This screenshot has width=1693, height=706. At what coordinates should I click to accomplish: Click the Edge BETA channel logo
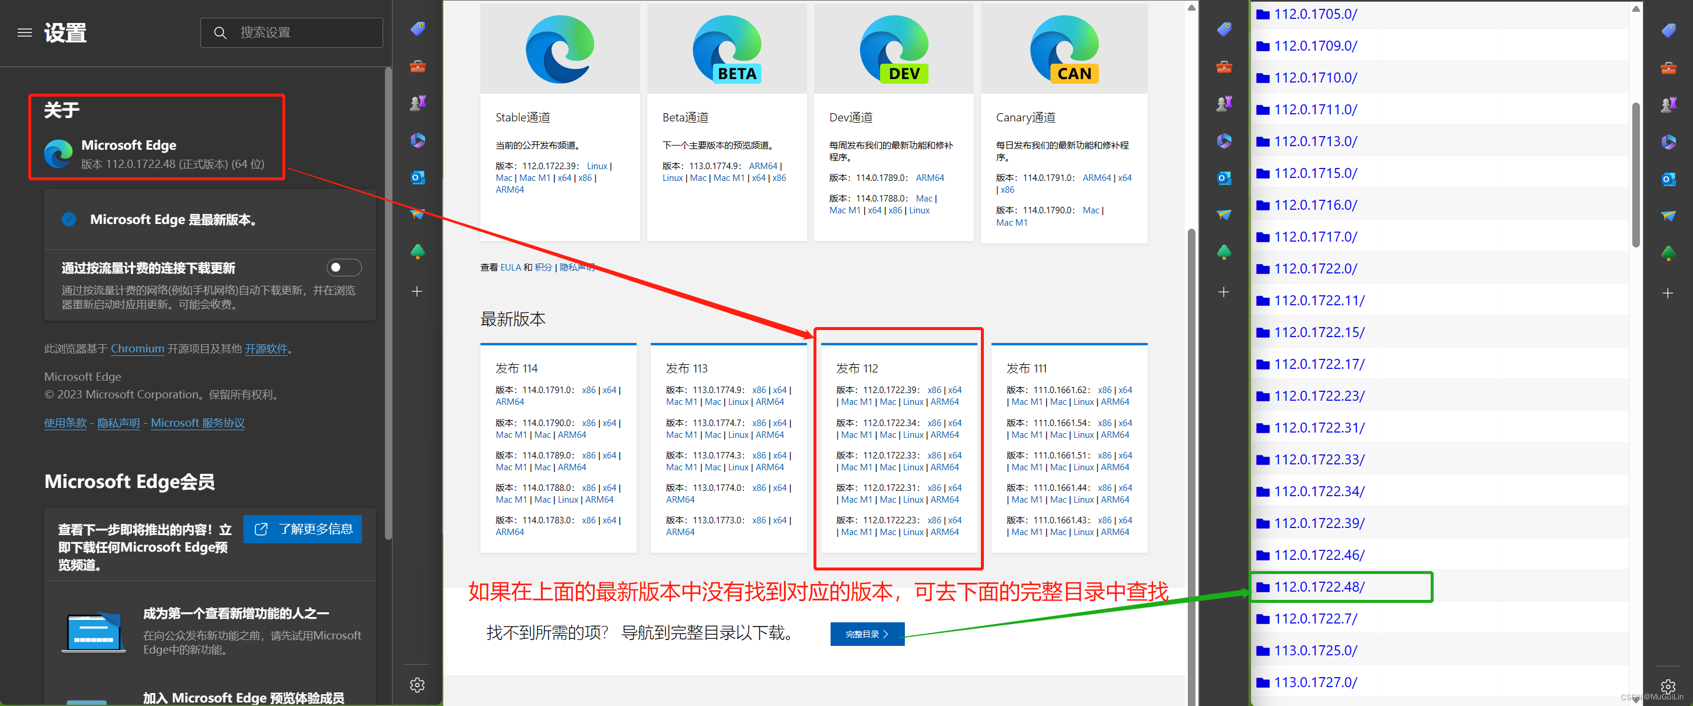click(727, 48)
